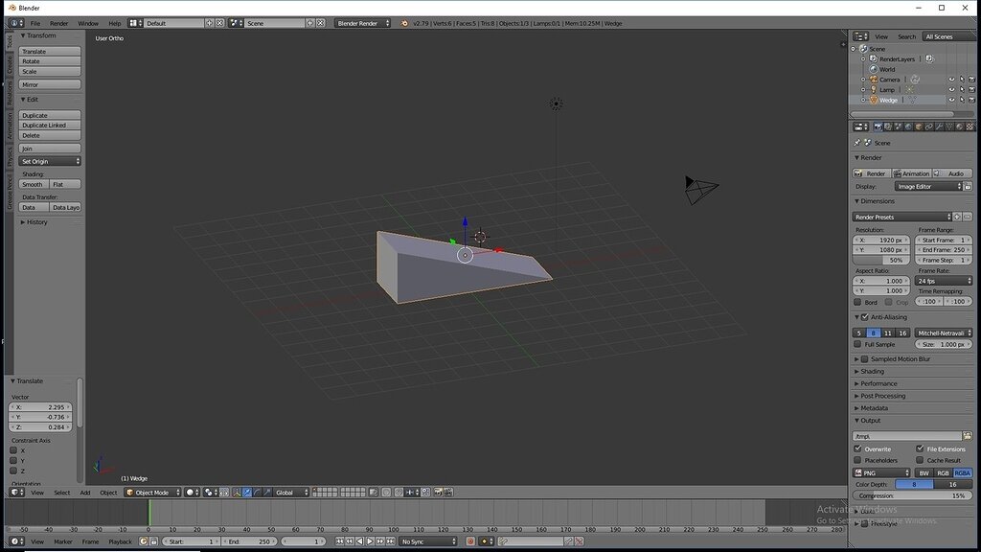Screen dimensions: 981x552
Task: Uncheck the Overwrite option in Output panel
Action: (x=859, y=448)
